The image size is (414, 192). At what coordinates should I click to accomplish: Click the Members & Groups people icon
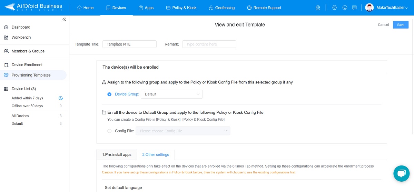(x=6, y=51)
